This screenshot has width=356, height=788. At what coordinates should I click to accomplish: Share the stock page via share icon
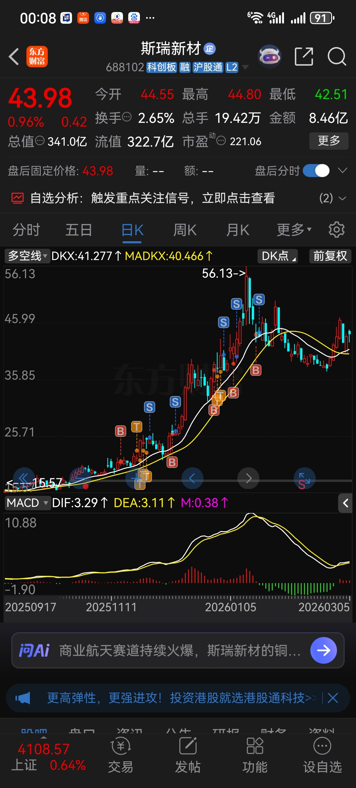(304, 57)
